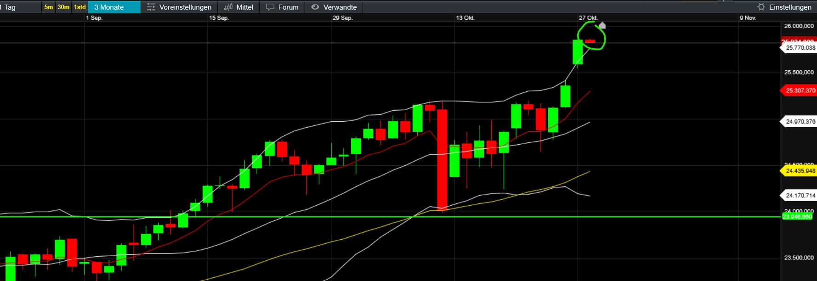Click the '27 Okt.' date label
Viewport: 817px width, 281px height.
pyautogui.click(x=588, y=18)
